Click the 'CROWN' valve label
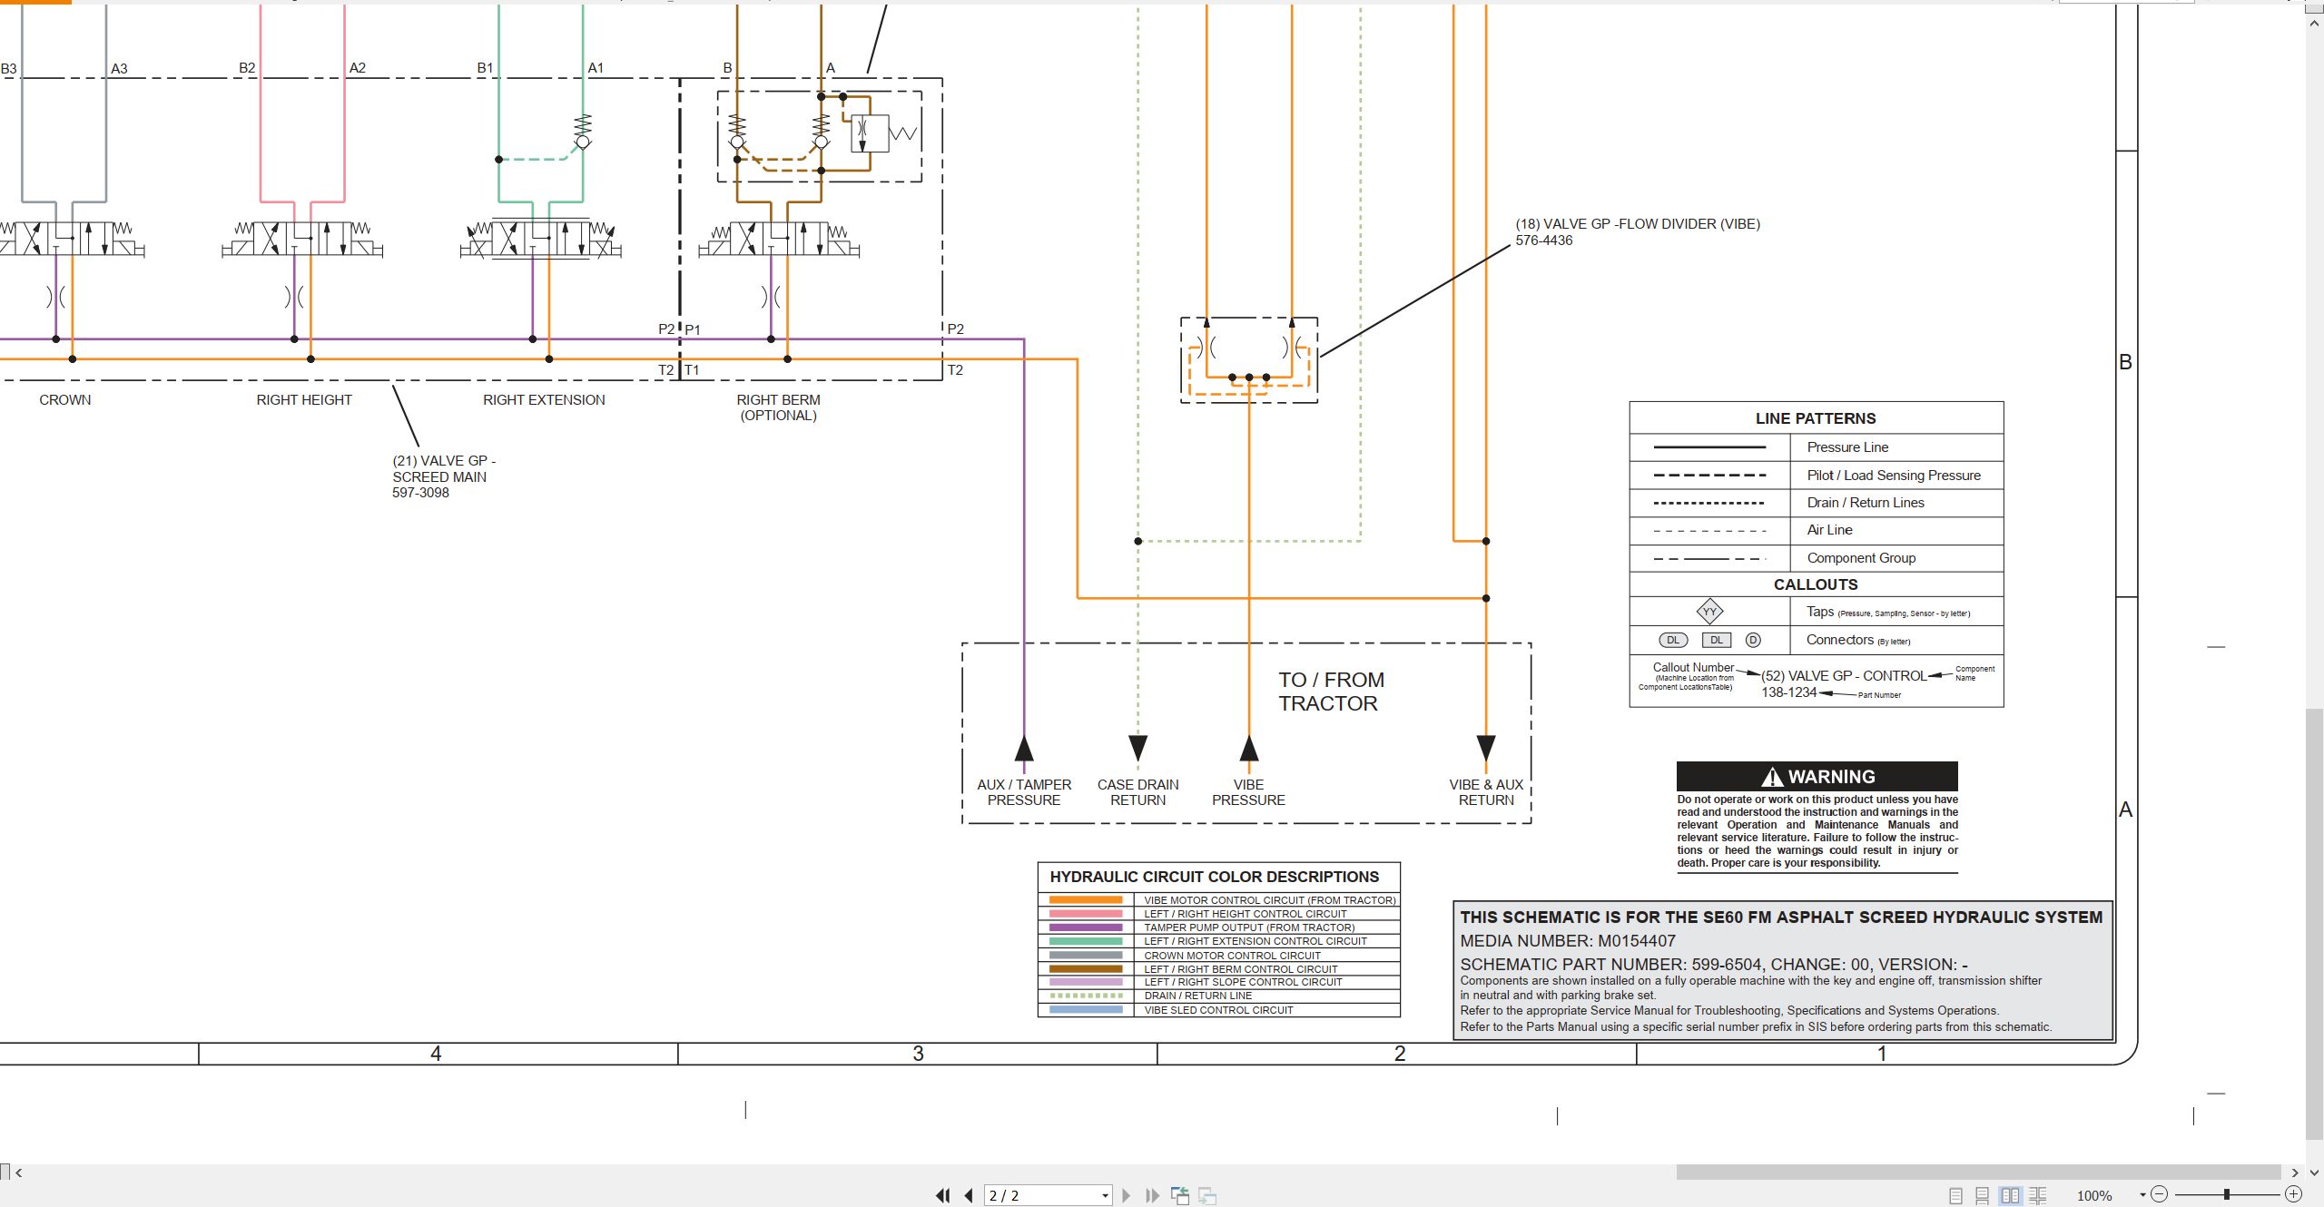 point(65,400)
